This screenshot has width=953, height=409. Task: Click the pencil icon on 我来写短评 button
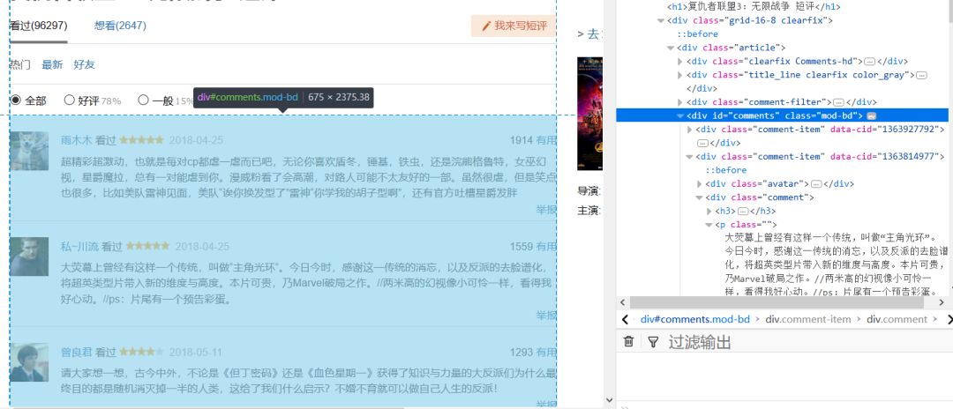(486, 26)
